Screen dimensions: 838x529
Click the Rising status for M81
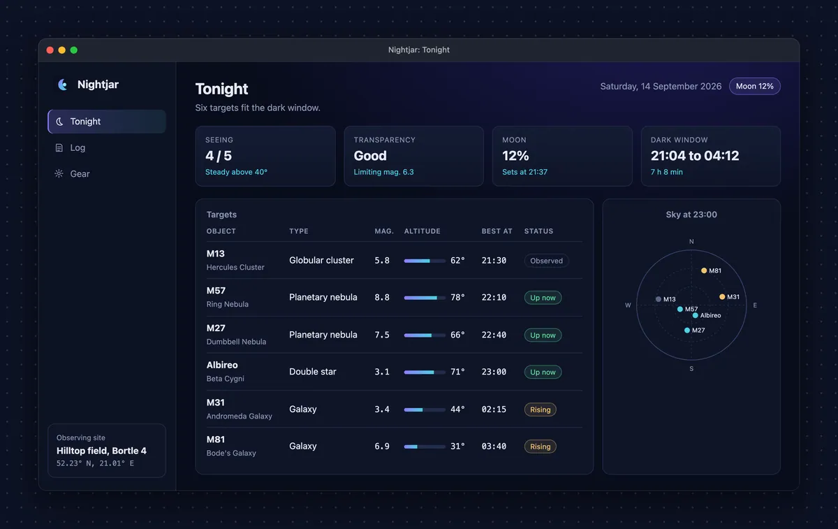(x=541, y=447)
